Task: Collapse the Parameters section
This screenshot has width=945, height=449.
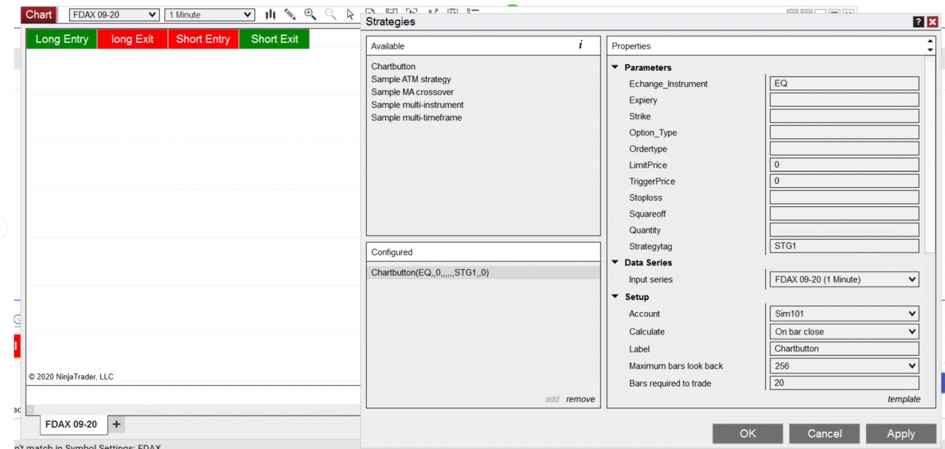Action: pyautogui.click(x=615, y=67)
